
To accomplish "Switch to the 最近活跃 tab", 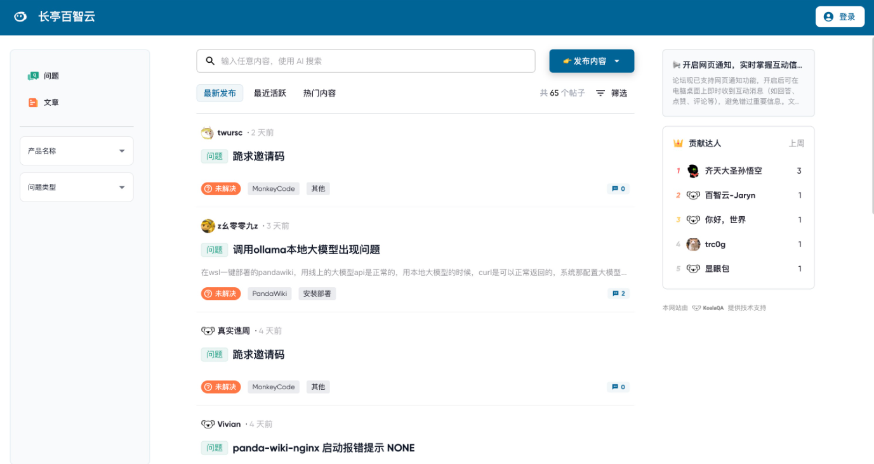I will tap(270, 93).
